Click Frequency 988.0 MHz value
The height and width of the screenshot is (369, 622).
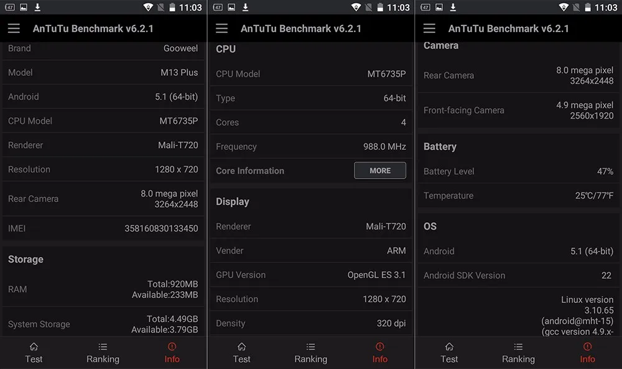point(384,147)
